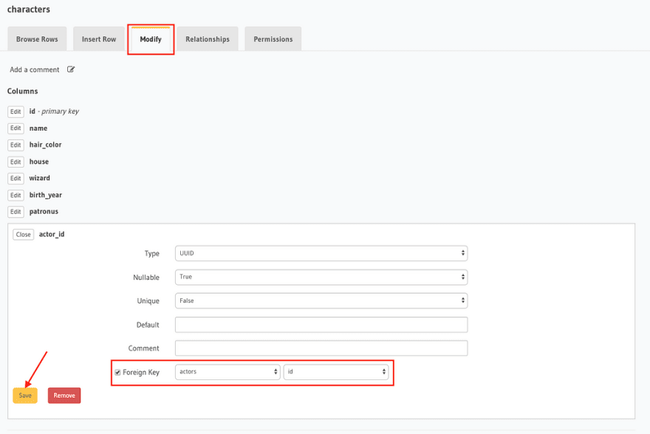650x434 pixels.
Task: Click Edit for the id column
Action: pos(16,111)
